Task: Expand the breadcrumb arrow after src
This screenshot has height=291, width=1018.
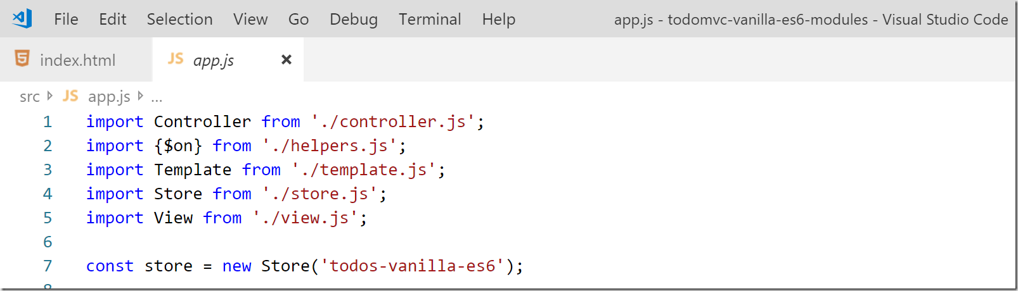Action: coord(50,96)
